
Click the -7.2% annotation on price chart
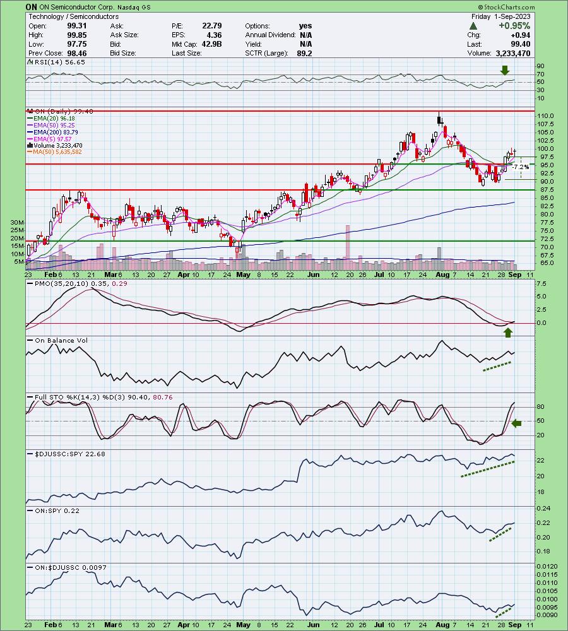522,167
